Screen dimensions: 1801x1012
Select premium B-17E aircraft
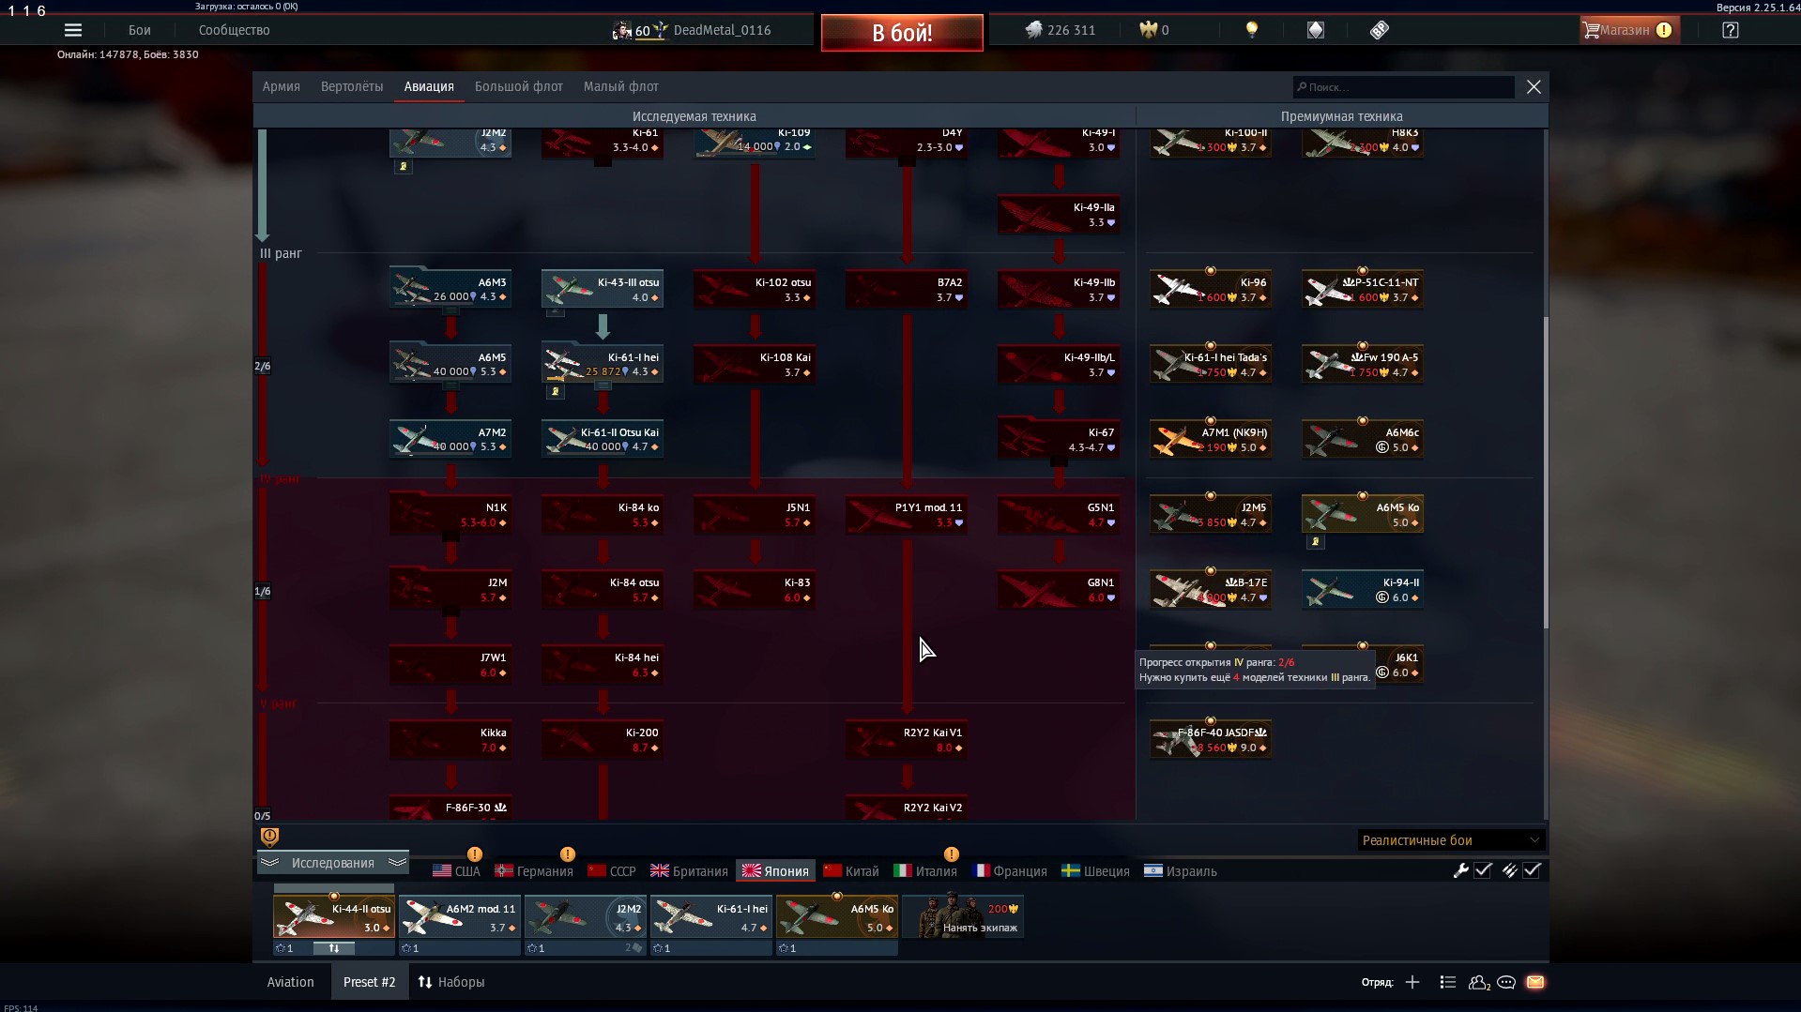[x=1211, y=589]
